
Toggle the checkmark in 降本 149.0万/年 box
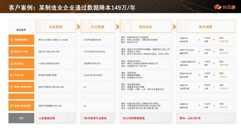(x=230, y=118)
